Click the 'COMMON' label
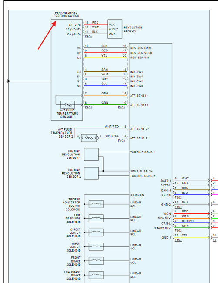 tap(137, 195)
